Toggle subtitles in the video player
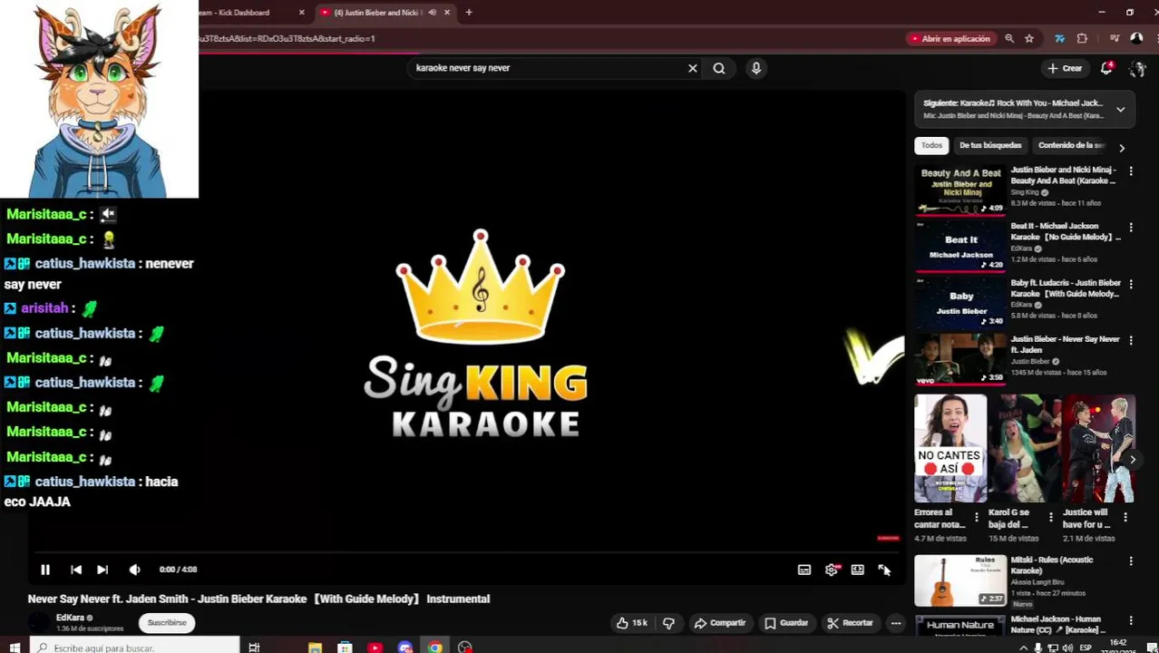This screenshot has width=1159, height=653. [x=804, y=570]
